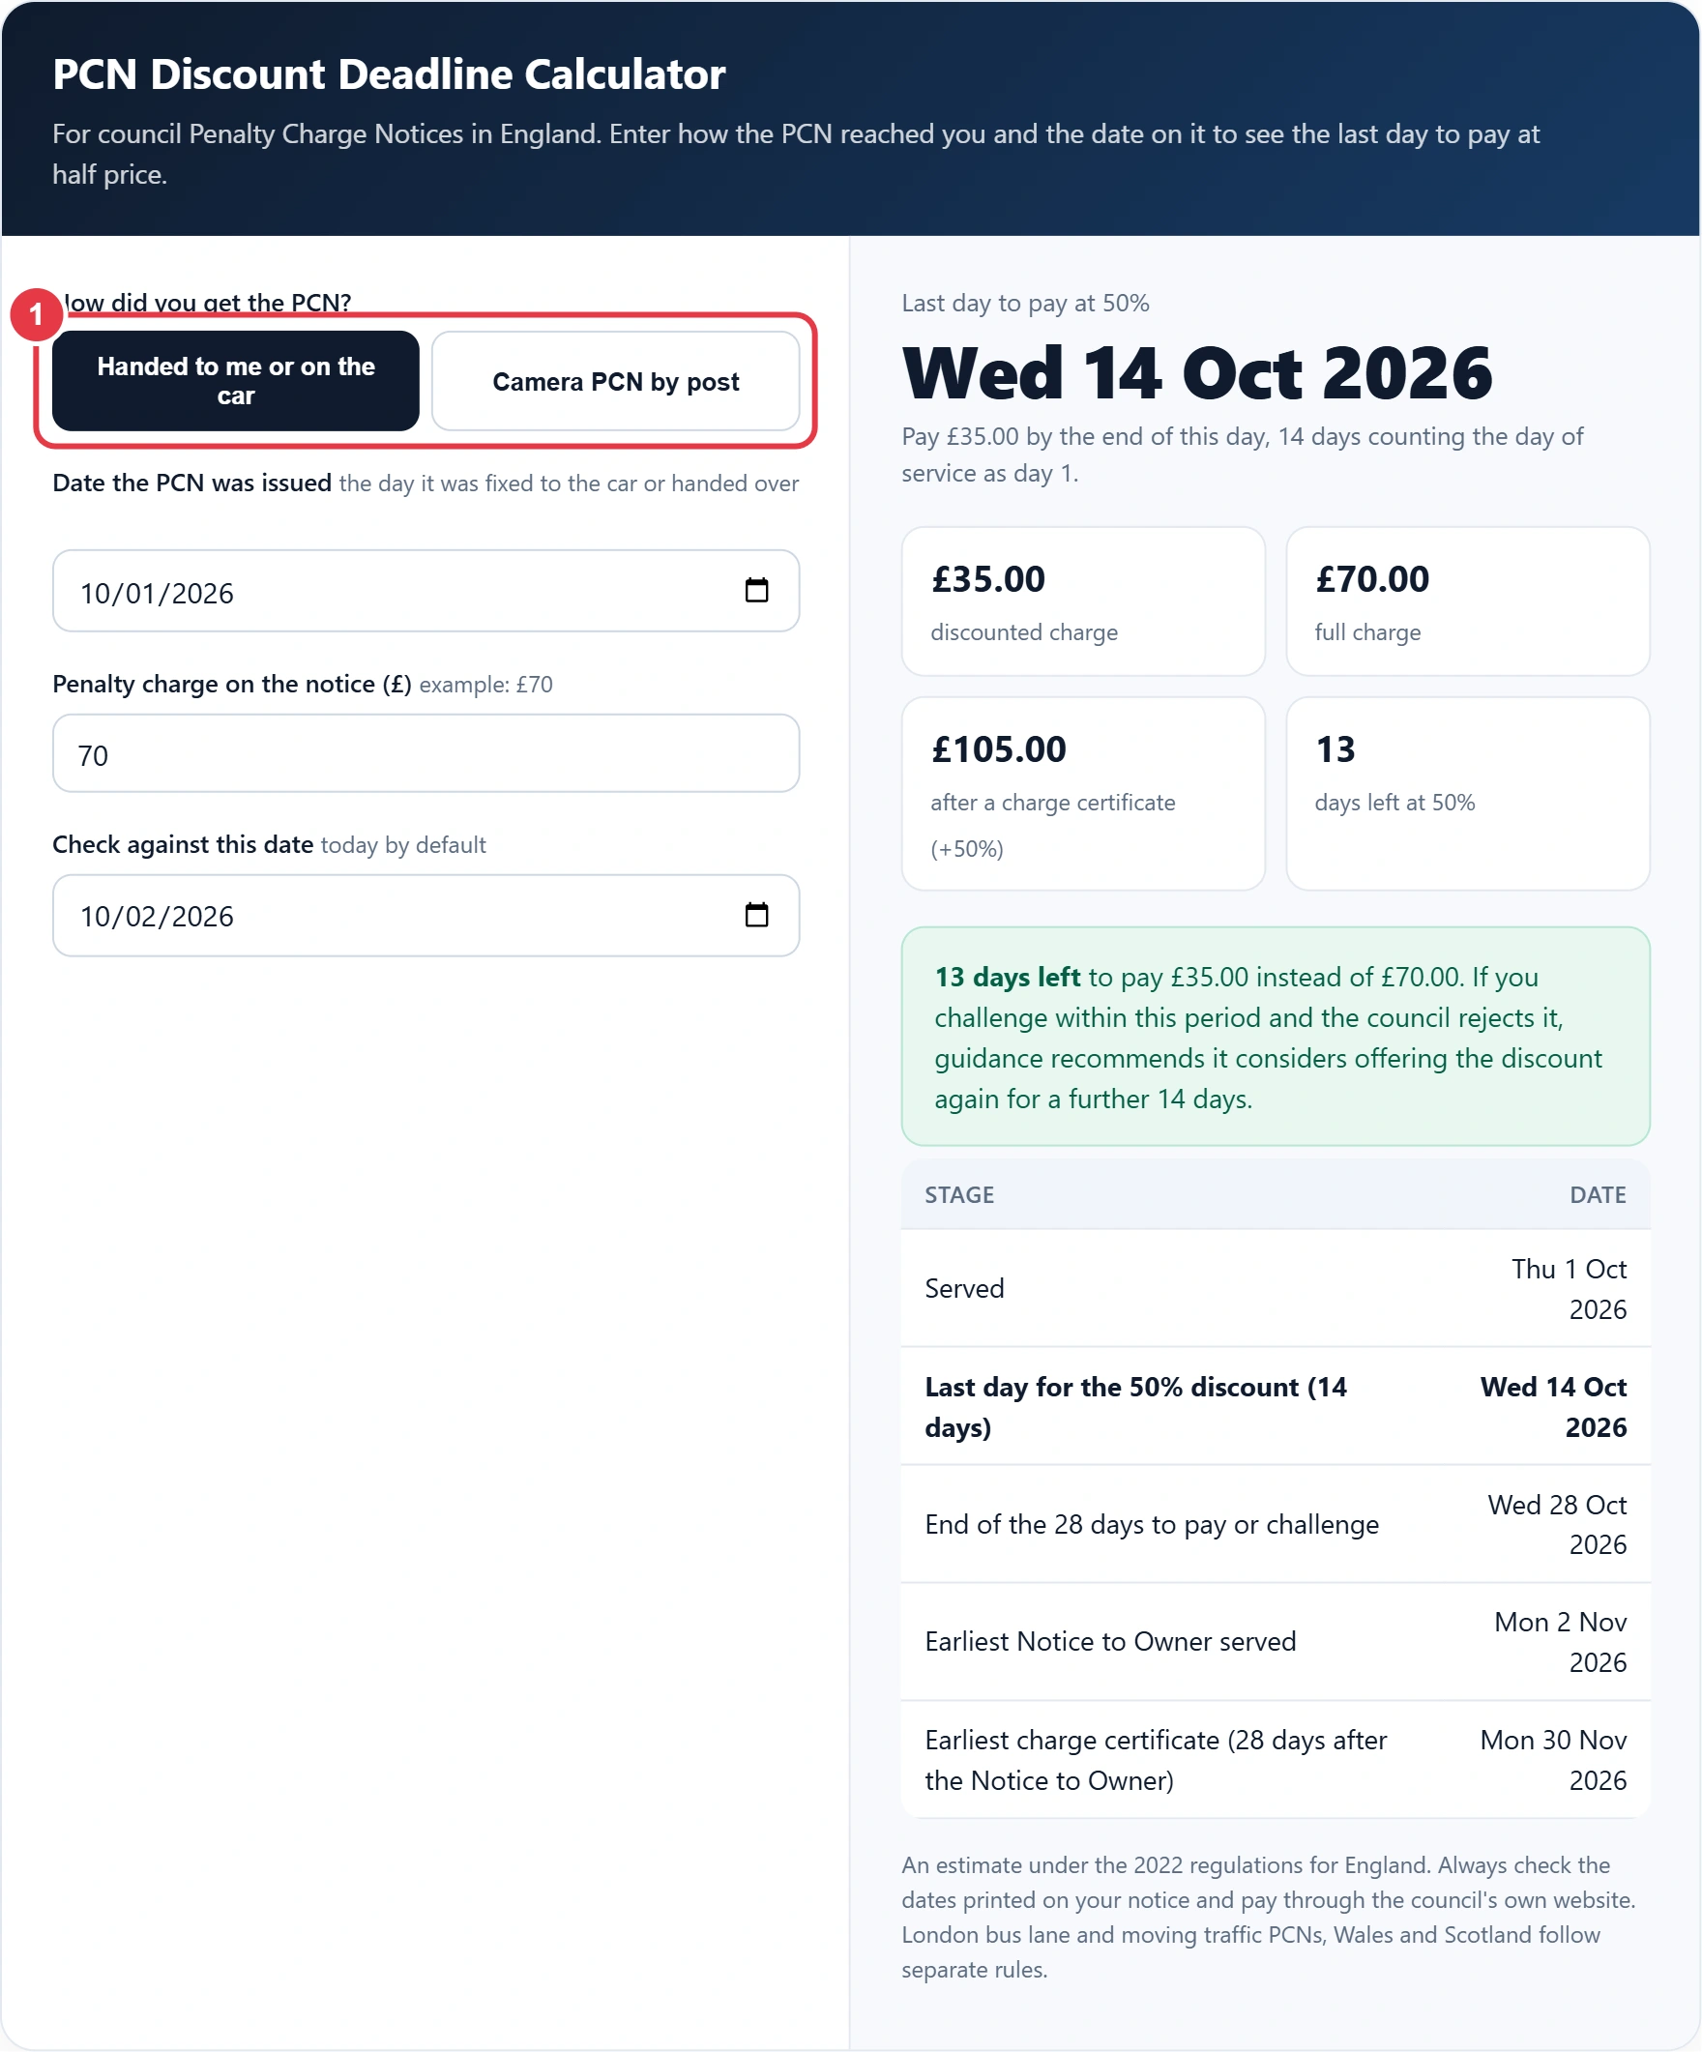The image size is (1702, 2052).
Task: Click the PCN issued date field 10/01/2026
Action: pyautogui.click(x=426, y=591)
